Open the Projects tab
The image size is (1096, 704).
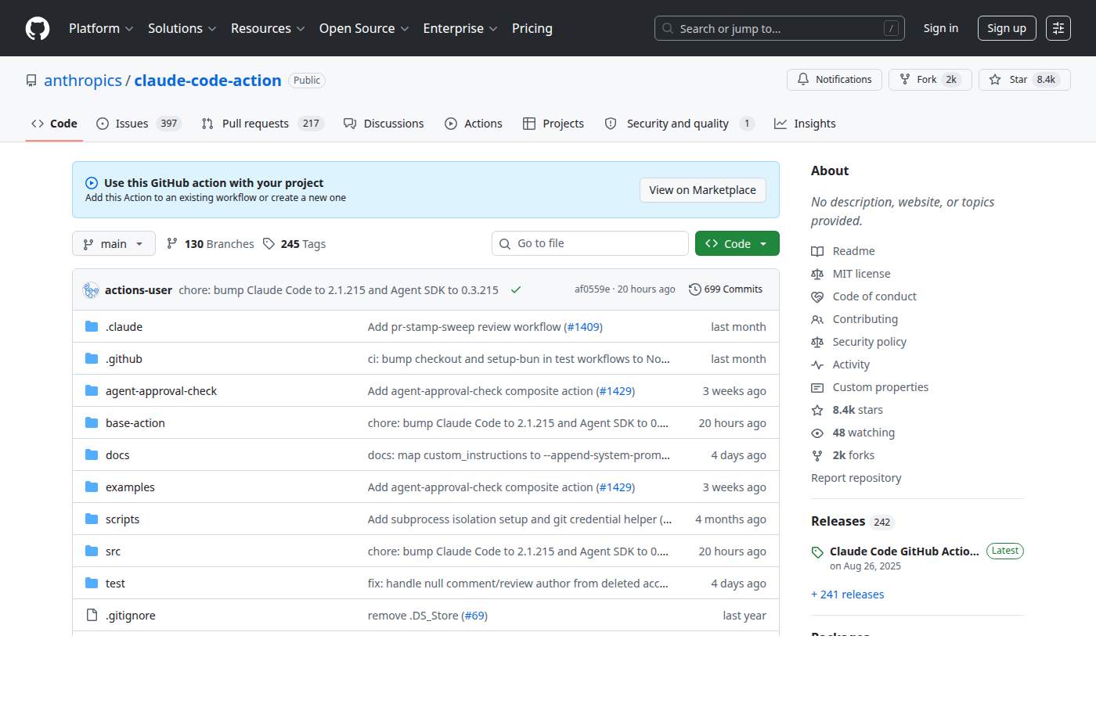click(x=553, y=124)
